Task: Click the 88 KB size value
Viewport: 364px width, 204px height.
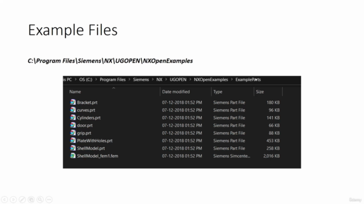Action: [274, 133]
